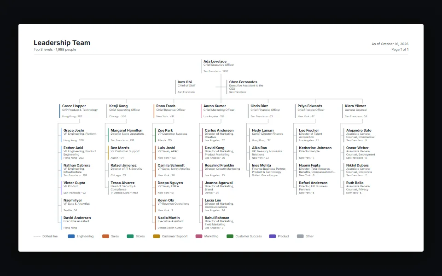Click the Joanna Agarwal card
Image resolution: width=442 pixels, height=276 pixels.
[x=221, y=188]
